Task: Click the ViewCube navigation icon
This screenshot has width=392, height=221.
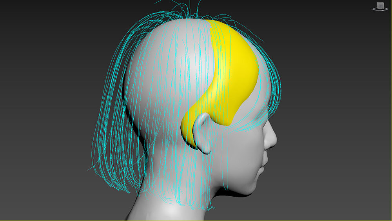Action: tap(380, 6)
